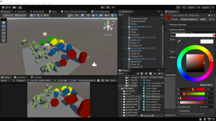Select the Rotate tool
The width and height of the screenshot is (216, 121).
[4, 30]
